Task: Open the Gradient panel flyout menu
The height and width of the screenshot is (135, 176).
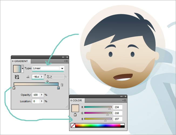Action: click(66, 61)
